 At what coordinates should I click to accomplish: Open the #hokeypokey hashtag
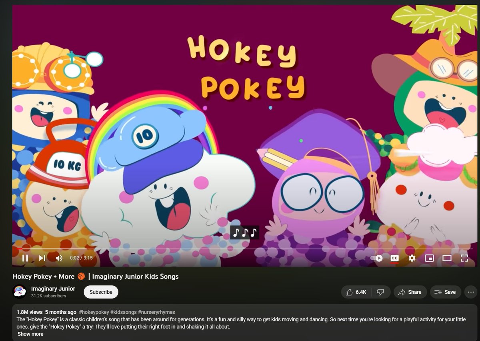(94, 312)
